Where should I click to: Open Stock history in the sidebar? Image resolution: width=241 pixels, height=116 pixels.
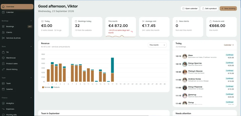tap(17, 69)
